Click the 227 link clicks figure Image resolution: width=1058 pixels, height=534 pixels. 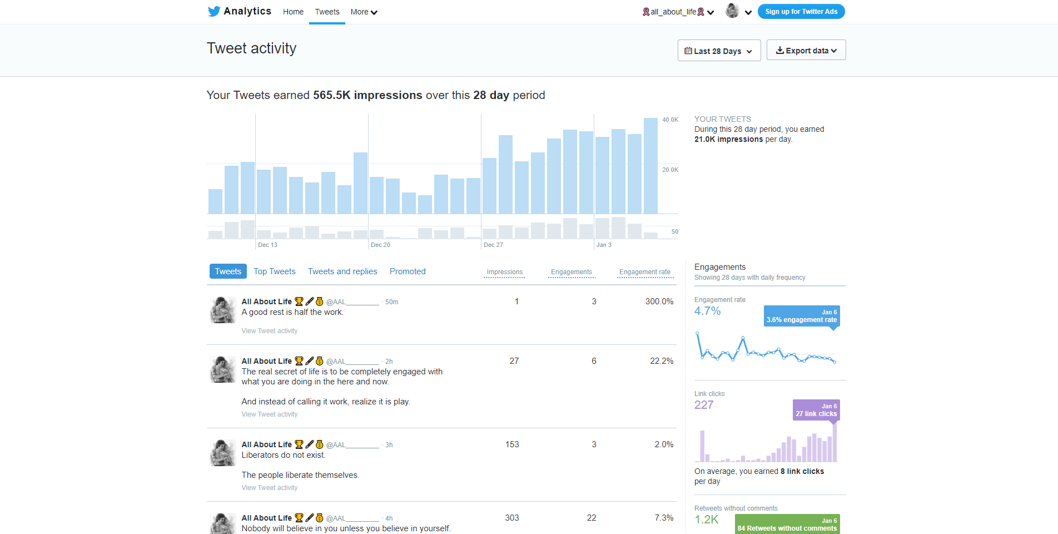pos(704,405)
